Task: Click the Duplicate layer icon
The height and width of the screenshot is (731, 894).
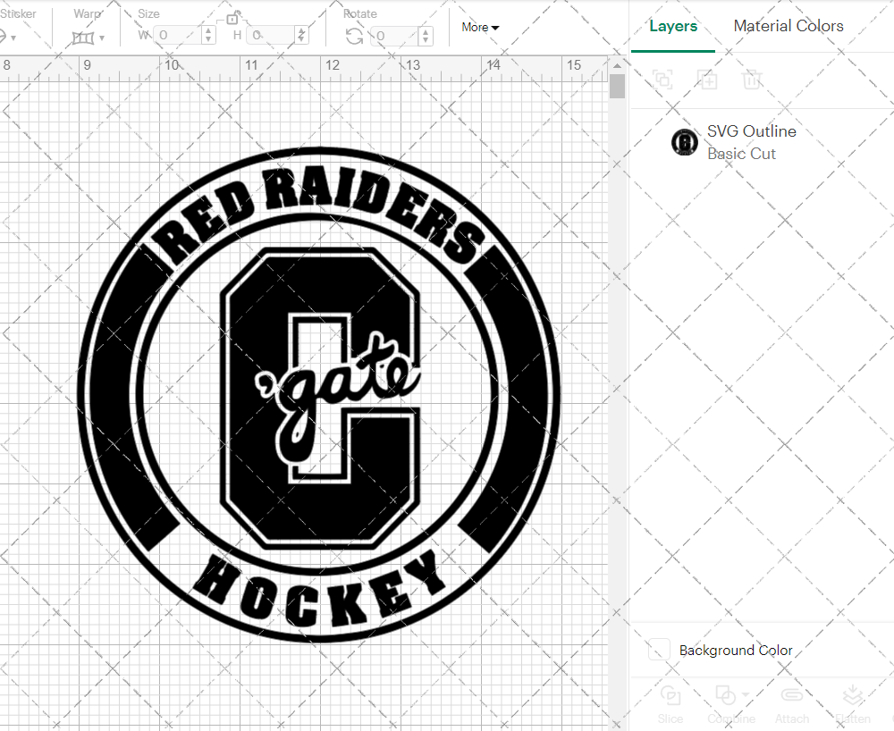Action: pos(707,80)
